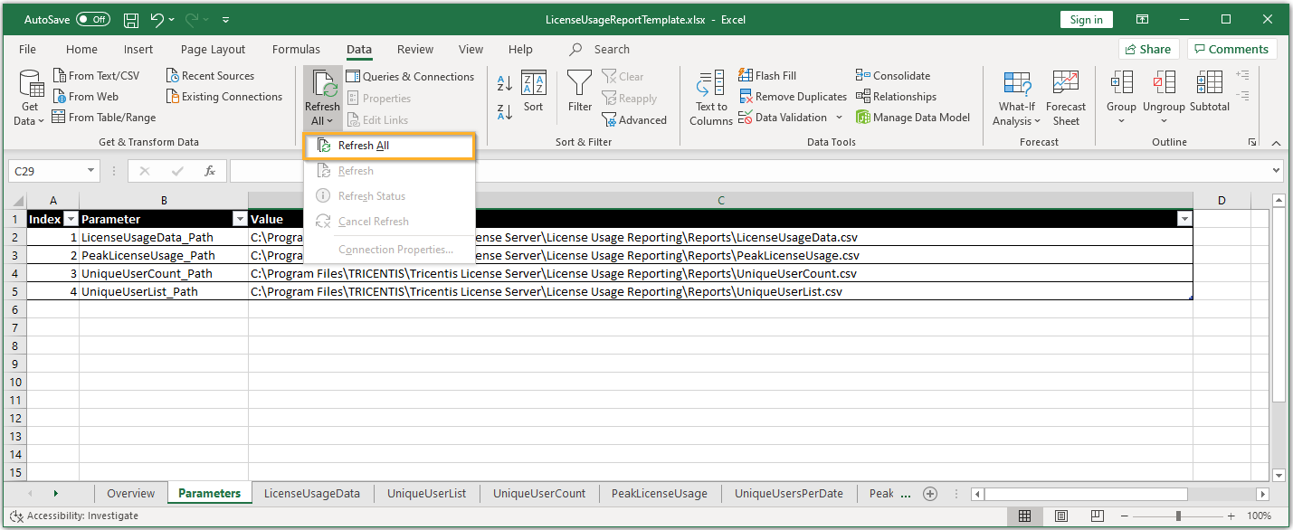Screen dimensions: 1293x530
Task: Switch to the Formulas ribbon tab
Action: click(x=296, y=50)
